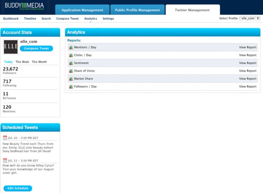
Task: View Report for Clicks / Day
Action: click(248, 55)
